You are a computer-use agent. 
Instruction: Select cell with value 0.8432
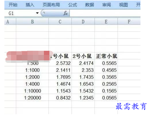[60, 97]
